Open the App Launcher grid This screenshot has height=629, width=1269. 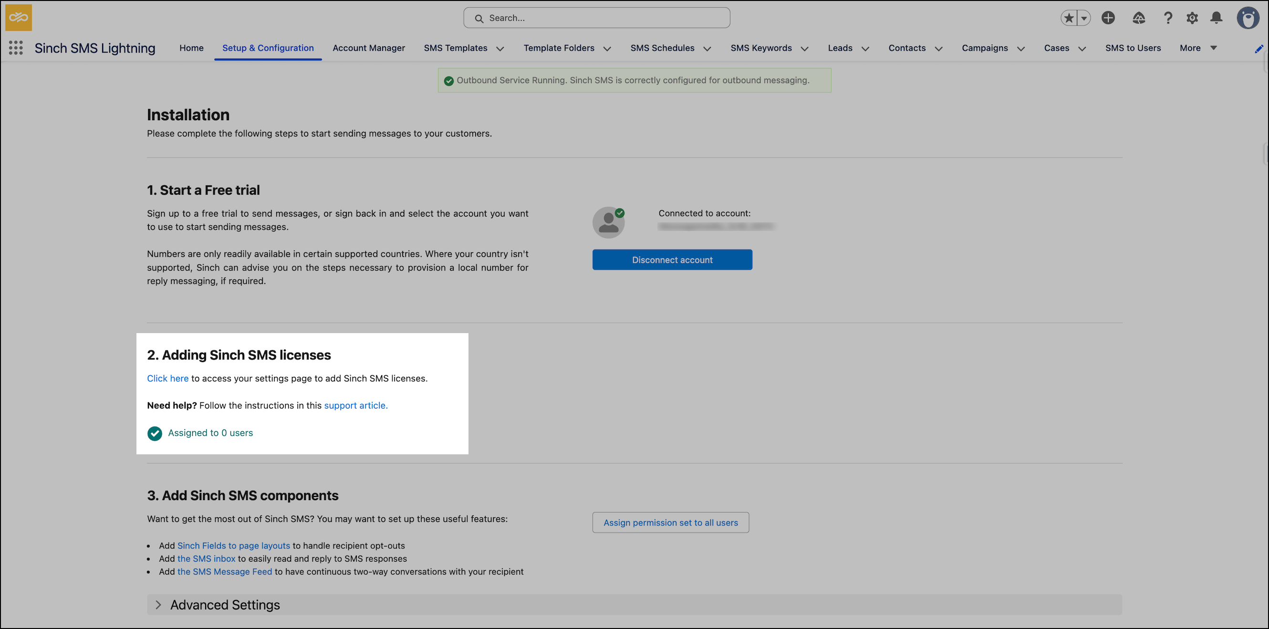point(16,48)
